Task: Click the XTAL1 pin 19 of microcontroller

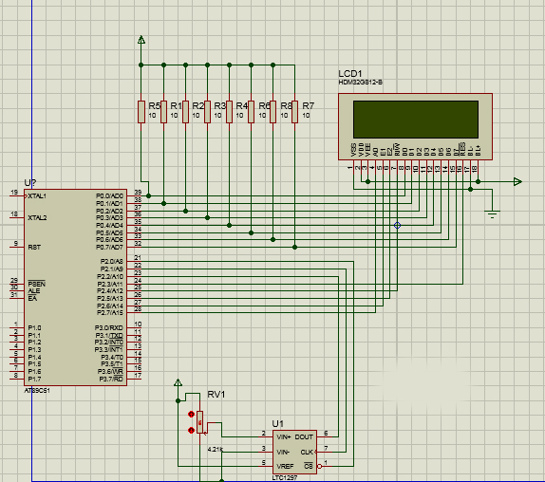Action: coord(17,195)
